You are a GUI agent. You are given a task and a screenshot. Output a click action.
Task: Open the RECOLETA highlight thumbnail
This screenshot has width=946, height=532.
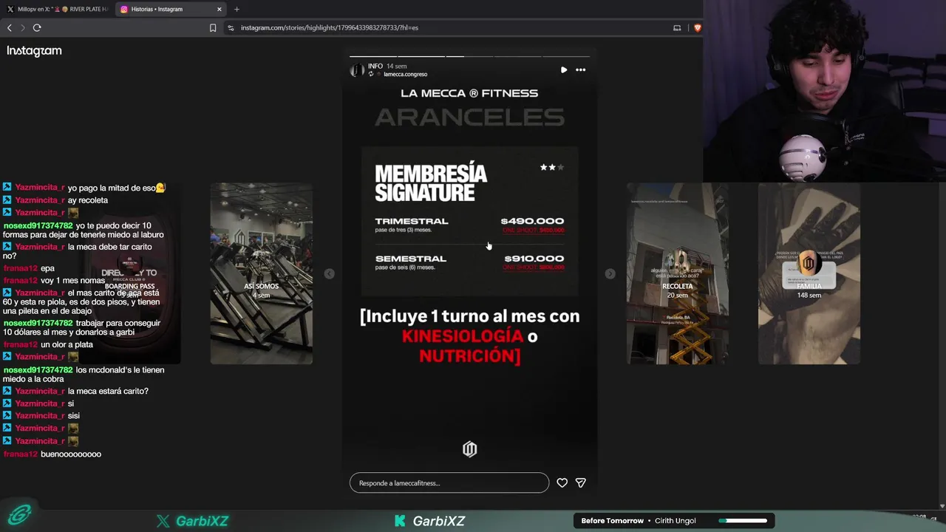678,273
